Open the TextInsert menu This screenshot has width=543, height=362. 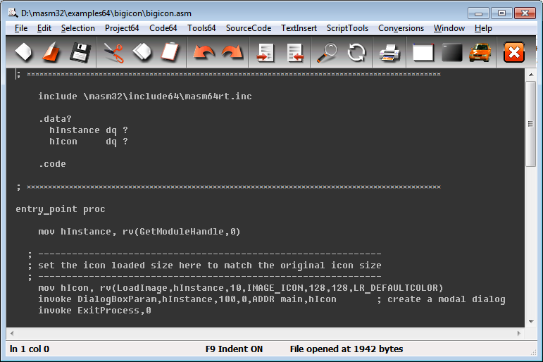pyautogui.click(x=299, y=28)
